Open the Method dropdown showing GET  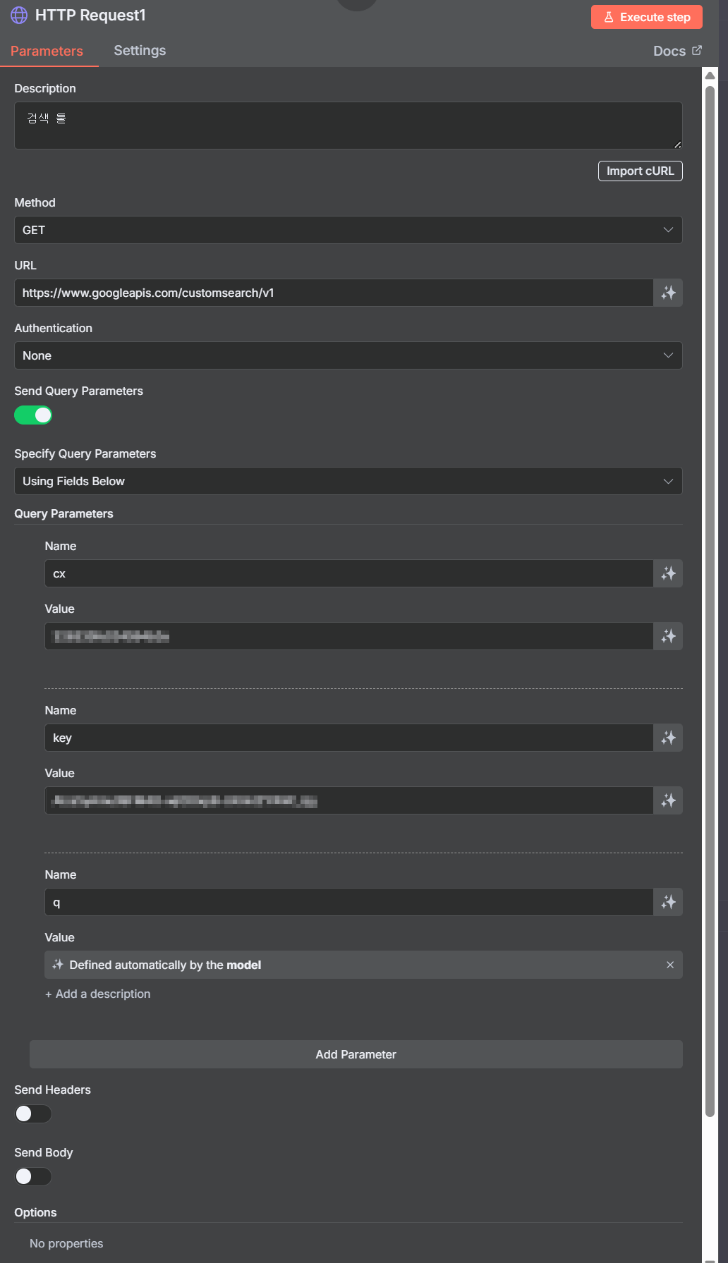[x=348, y=230]
